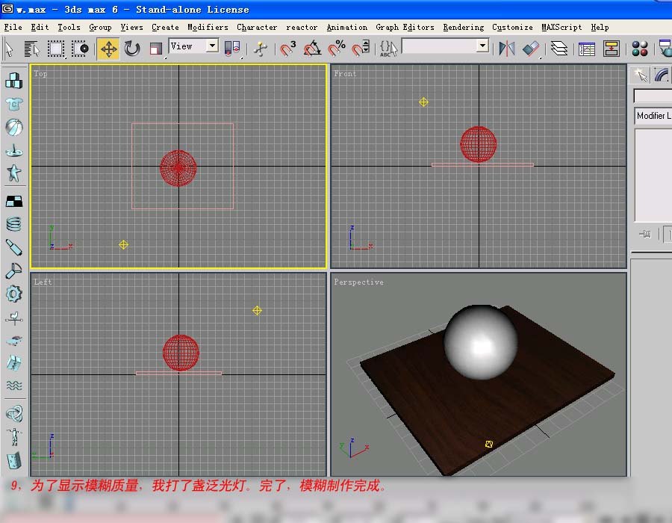Select the Select and Move tool

pyautogui.click(x=108, y=49)
